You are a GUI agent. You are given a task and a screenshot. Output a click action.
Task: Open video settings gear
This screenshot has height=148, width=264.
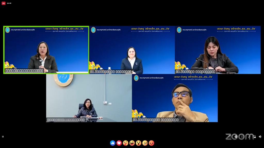[236, 137]
